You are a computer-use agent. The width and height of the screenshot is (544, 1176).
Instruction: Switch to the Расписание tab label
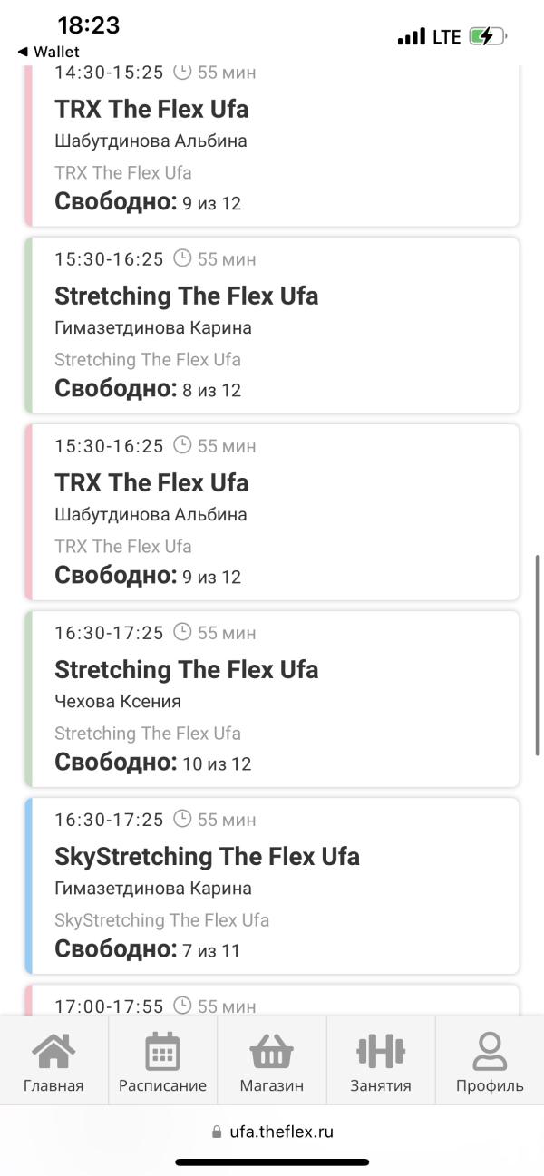pos(162,1085)
